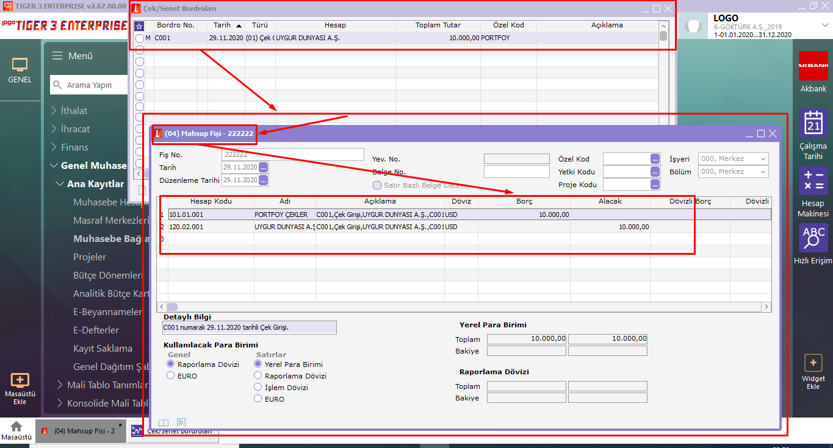
Task: Open E-Beyannameler menu entry
Action: tap(107, 311)
